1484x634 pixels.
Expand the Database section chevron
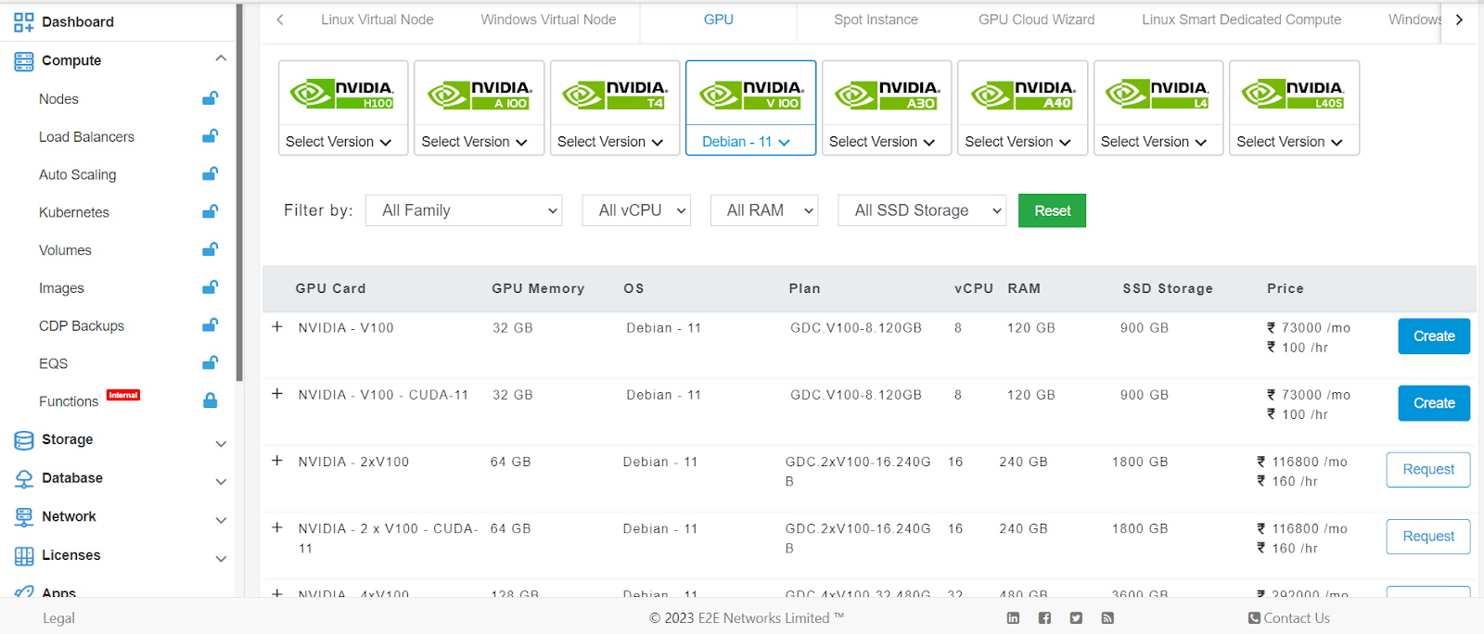(x=221, y=482)
